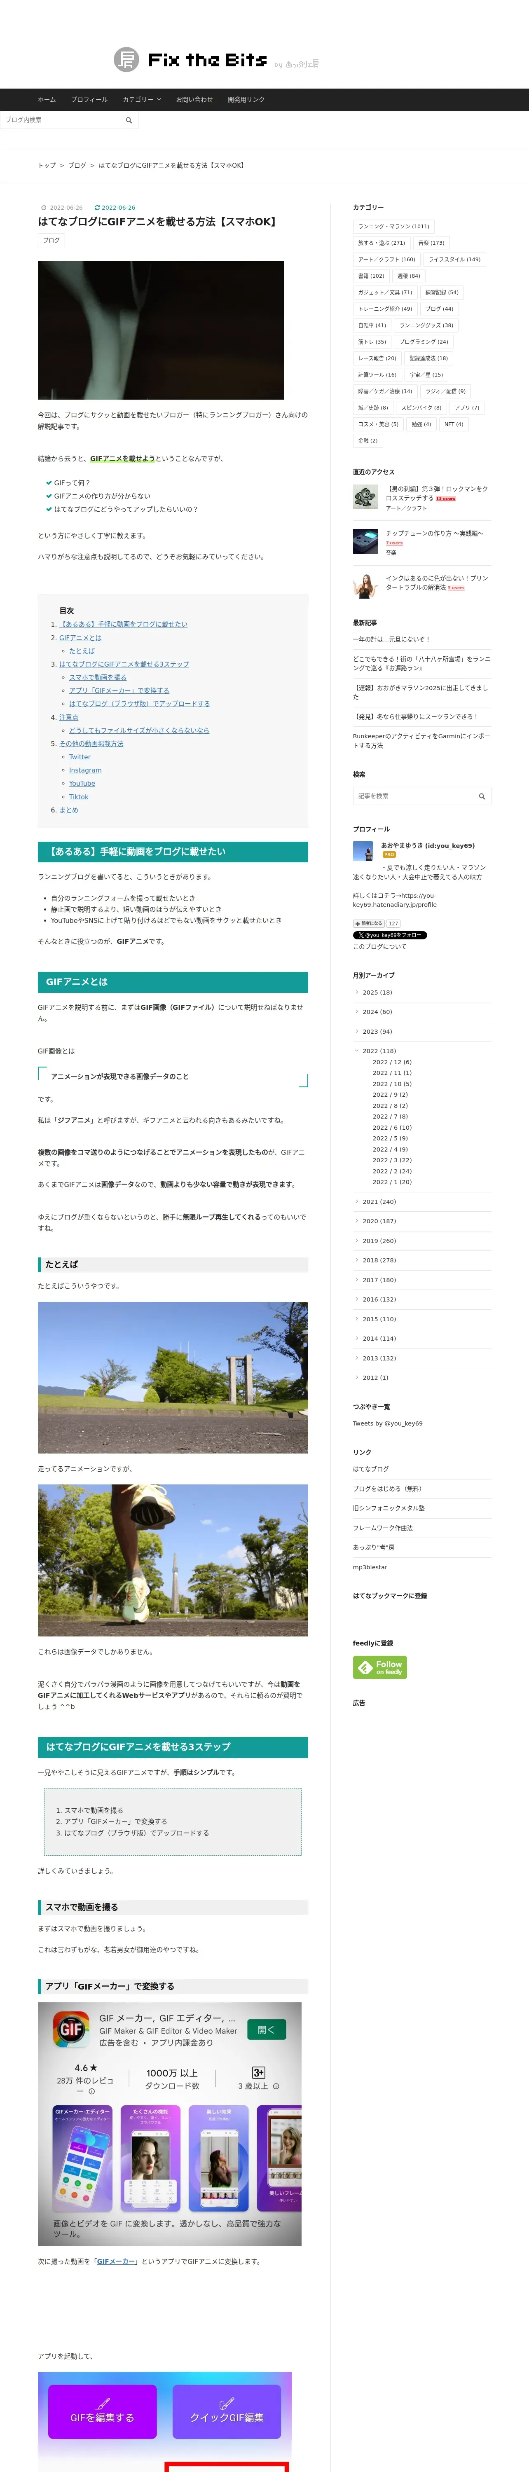Open TOC link まとめ
529x2472 pixels.
[69, 810]
